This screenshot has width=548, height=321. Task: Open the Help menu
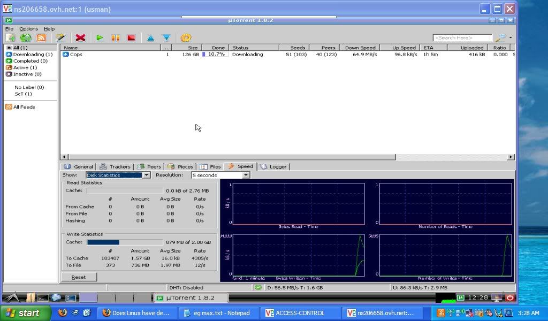click(x=49, y=29)
